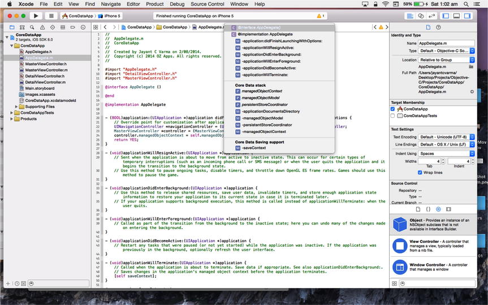488x305 pixels.
Task: Filter navigator by recent files
Action: [x=17, y=283]
